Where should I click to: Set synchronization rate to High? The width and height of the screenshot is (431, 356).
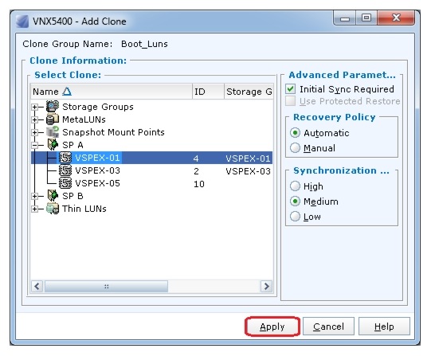click(295, 186)
